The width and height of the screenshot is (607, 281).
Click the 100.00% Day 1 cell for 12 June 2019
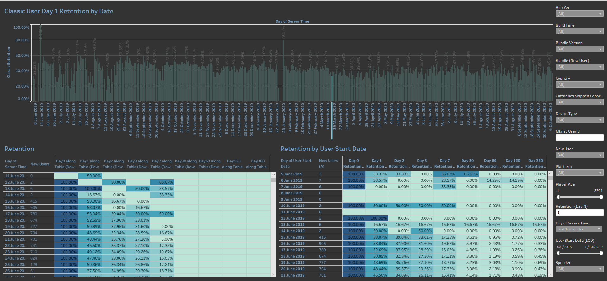click(376, 218)
